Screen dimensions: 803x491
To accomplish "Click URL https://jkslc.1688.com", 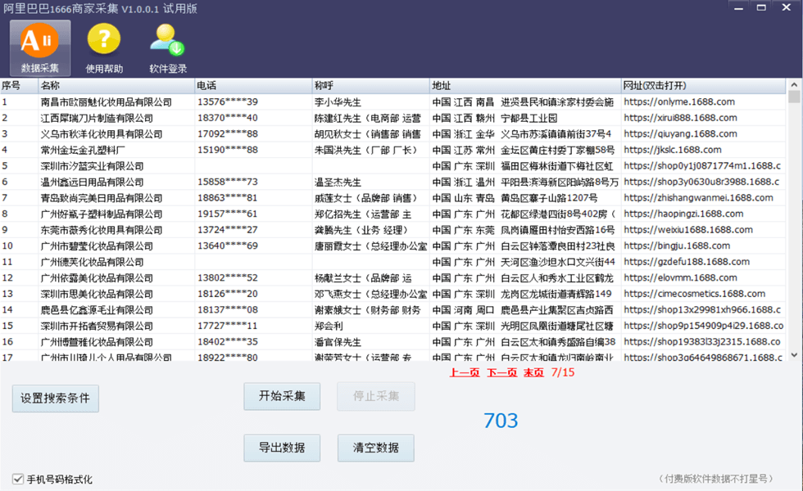I will point(673,151).
